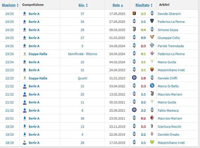Select the Napoli crest in the 03.04.2022 match
Viewport: 200px width, 148px height.
(152, 86)
